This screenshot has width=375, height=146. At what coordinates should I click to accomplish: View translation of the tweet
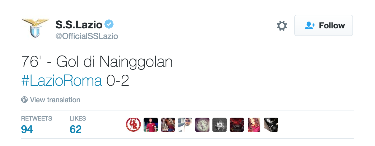click(55, 100)
